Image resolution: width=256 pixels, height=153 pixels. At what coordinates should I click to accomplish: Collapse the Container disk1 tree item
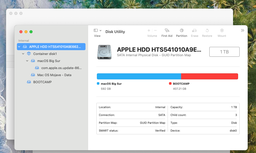23,54
